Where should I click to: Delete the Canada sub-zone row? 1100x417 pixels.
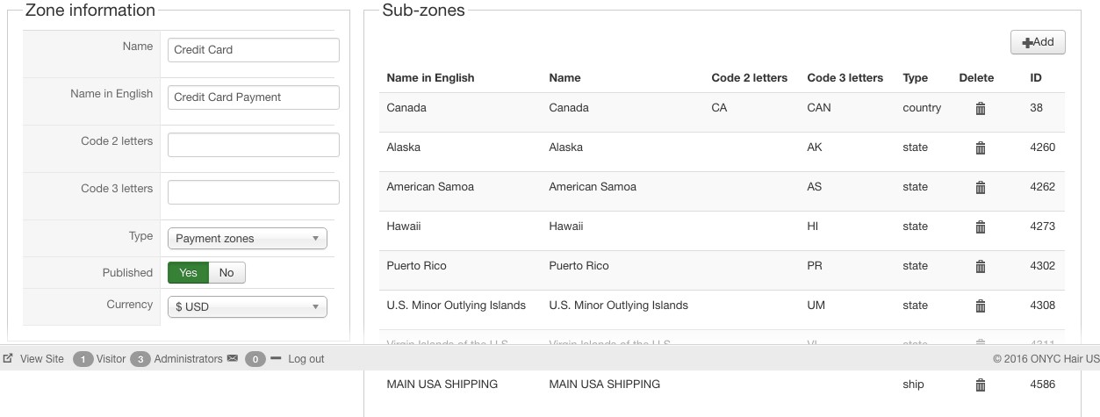tap(981, 109)
